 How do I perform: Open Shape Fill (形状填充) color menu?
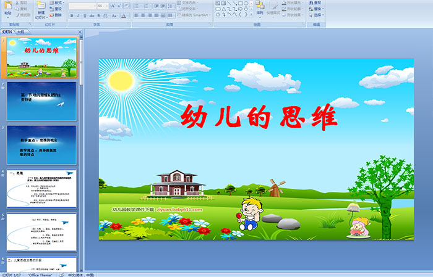click(293, 2)
